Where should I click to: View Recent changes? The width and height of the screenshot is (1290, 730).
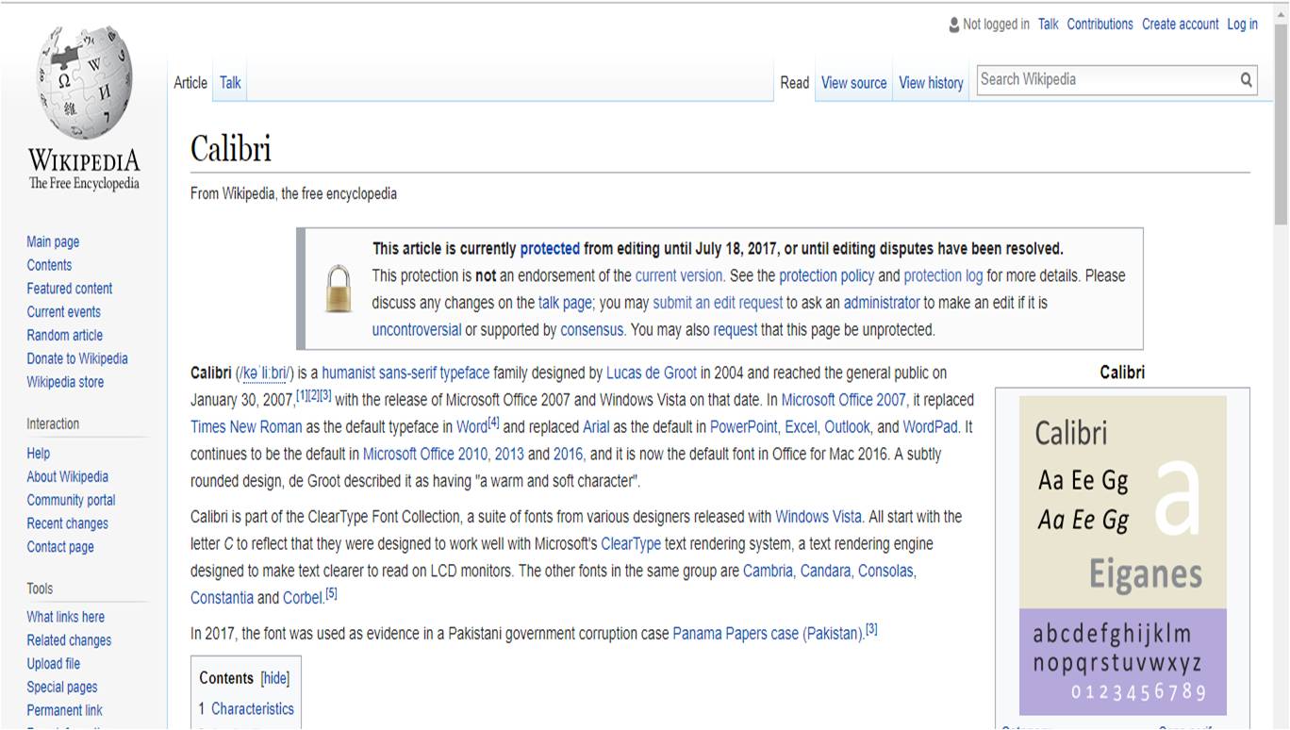(67, 523)
